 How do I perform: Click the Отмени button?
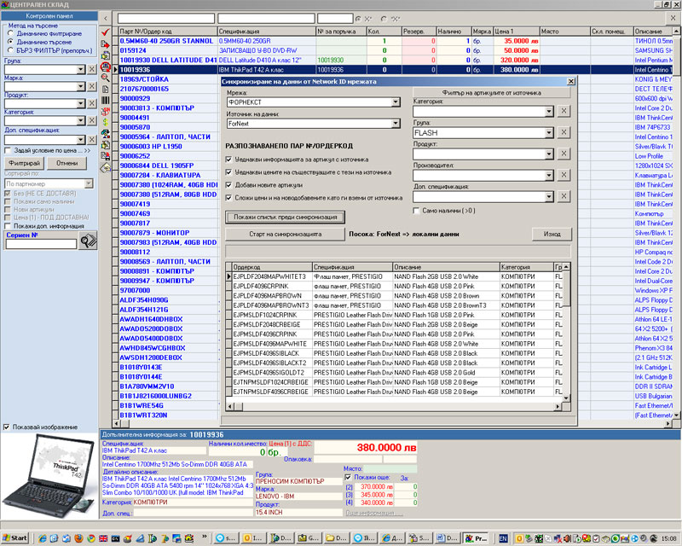coord(67,163)
